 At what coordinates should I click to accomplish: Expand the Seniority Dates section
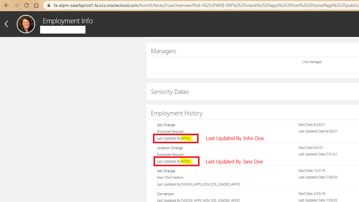[x=170, y=92]
